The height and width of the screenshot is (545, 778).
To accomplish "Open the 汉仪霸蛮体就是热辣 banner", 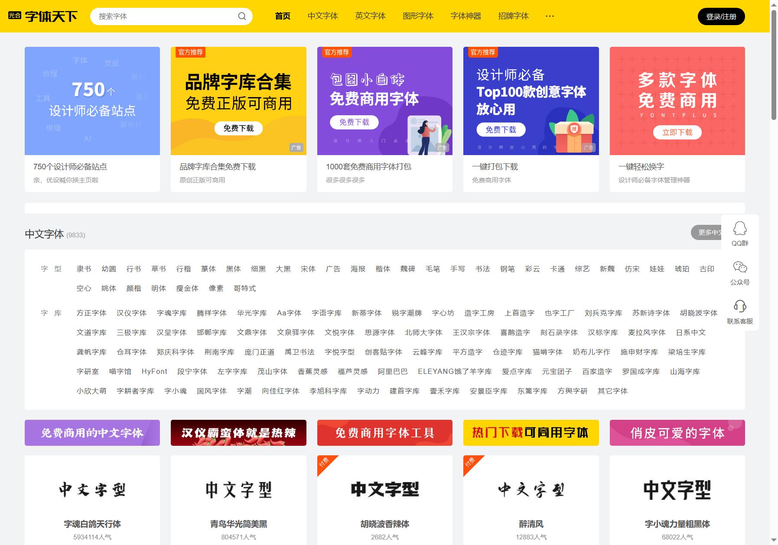I will tap(238, 433).
